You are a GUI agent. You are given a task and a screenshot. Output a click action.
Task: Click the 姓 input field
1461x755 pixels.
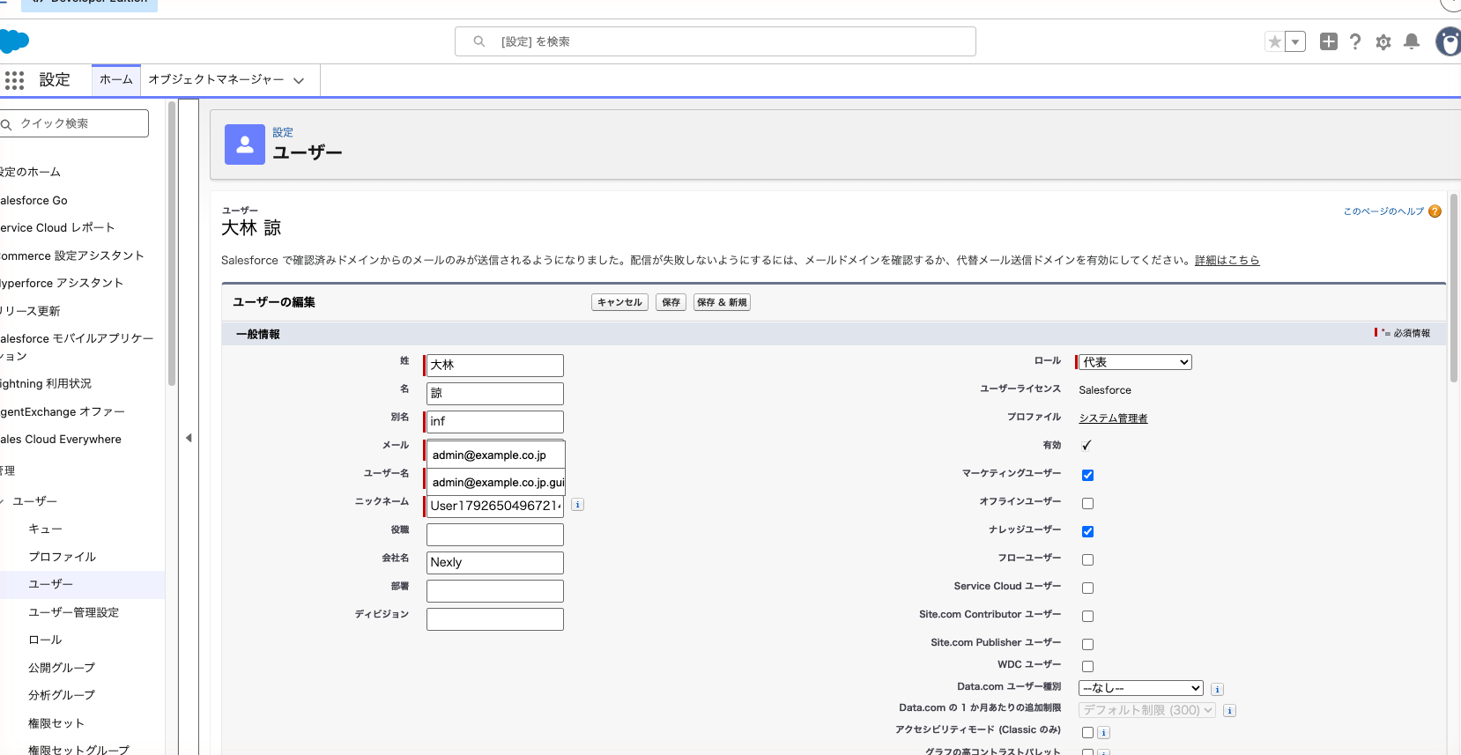point(495,365)
